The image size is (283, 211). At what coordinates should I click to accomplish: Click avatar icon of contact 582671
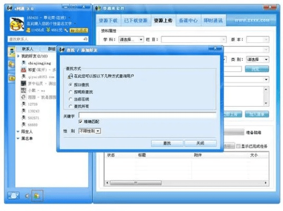pos(23,118)
